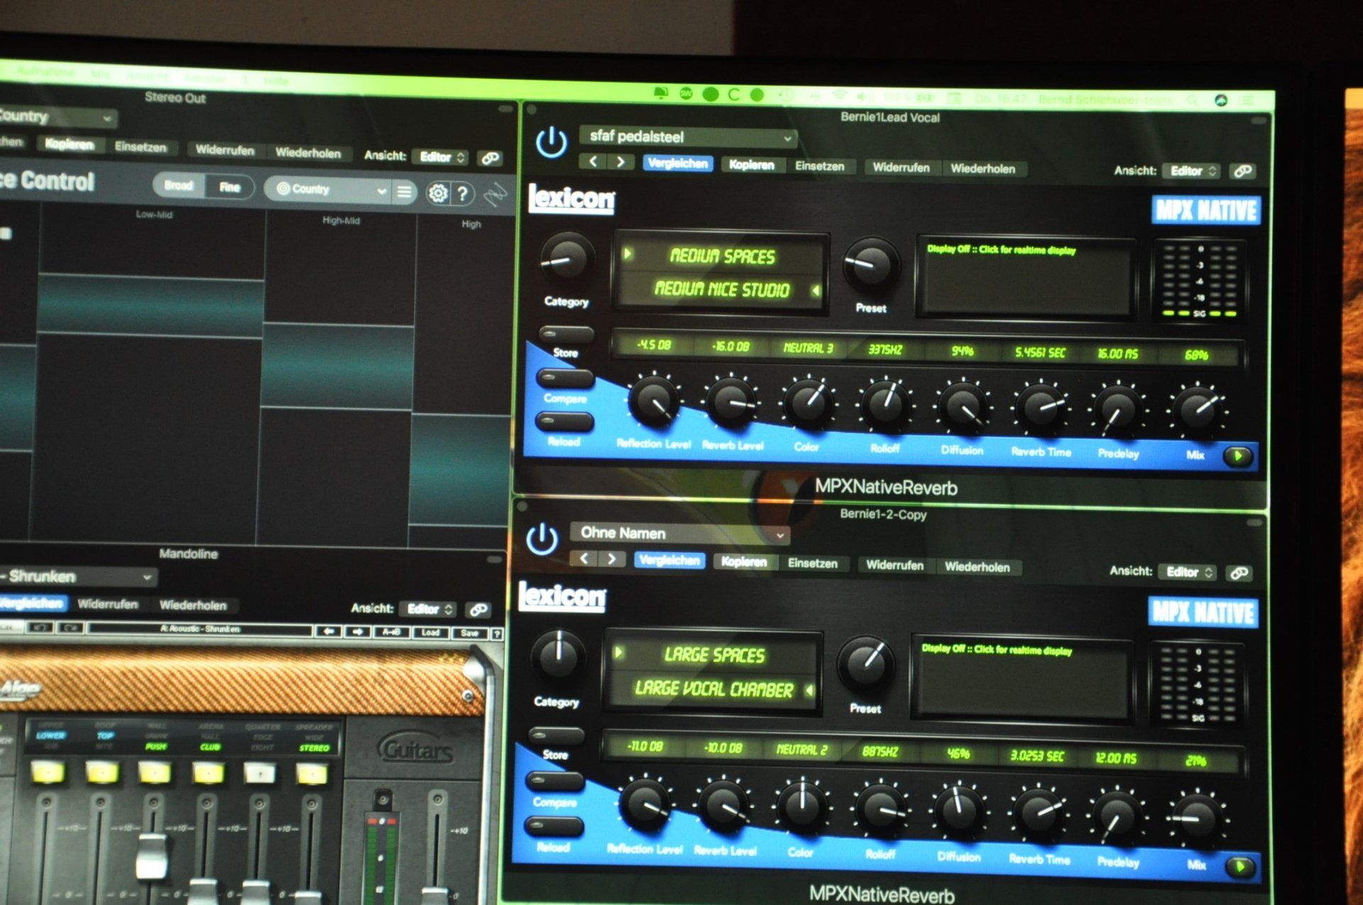Toggle power button on Lead Vocal reverb
Viewport: 1363px width, 905px height.
click(x=552, y=141)
